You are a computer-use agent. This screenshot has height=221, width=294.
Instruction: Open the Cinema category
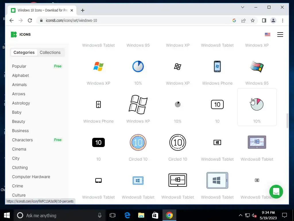19,149
